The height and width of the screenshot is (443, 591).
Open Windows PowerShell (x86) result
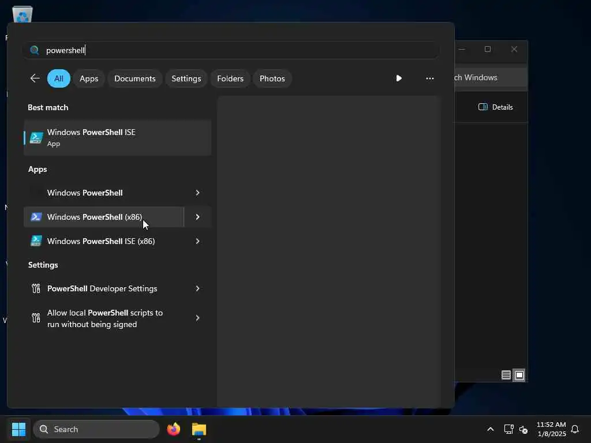(x=104, y=217)
